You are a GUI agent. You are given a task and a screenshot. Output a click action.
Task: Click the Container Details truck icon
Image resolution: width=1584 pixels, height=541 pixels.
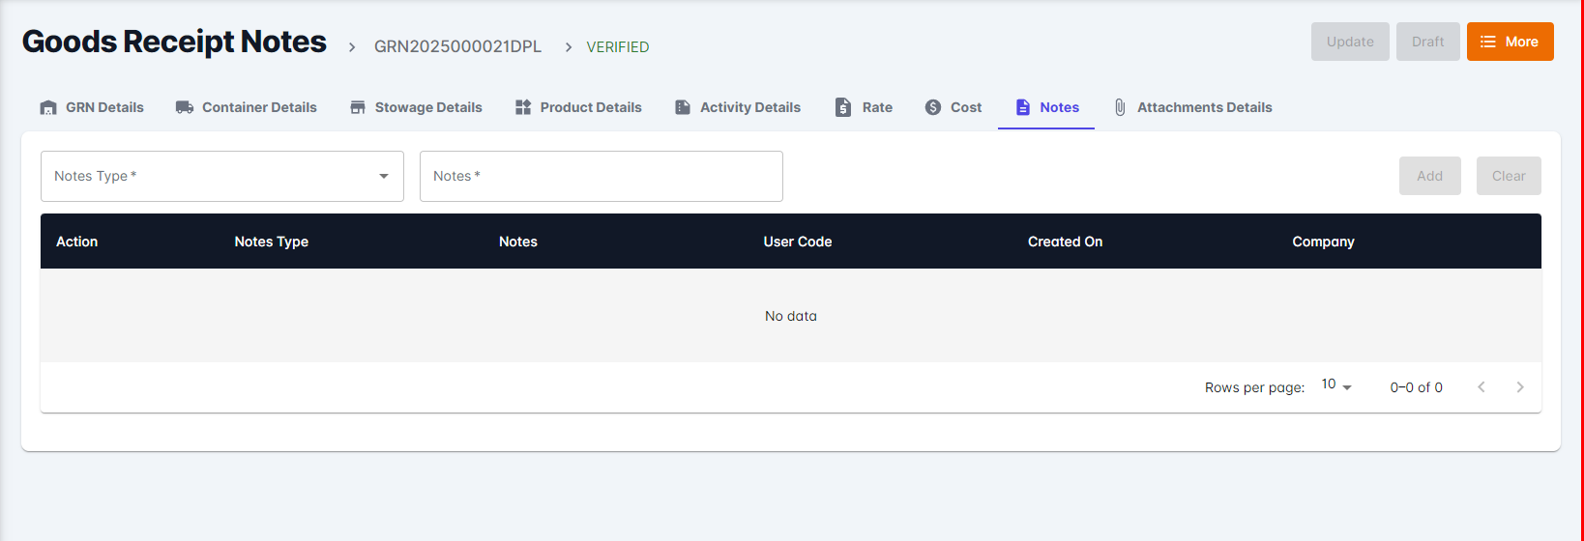pos(185,107)
